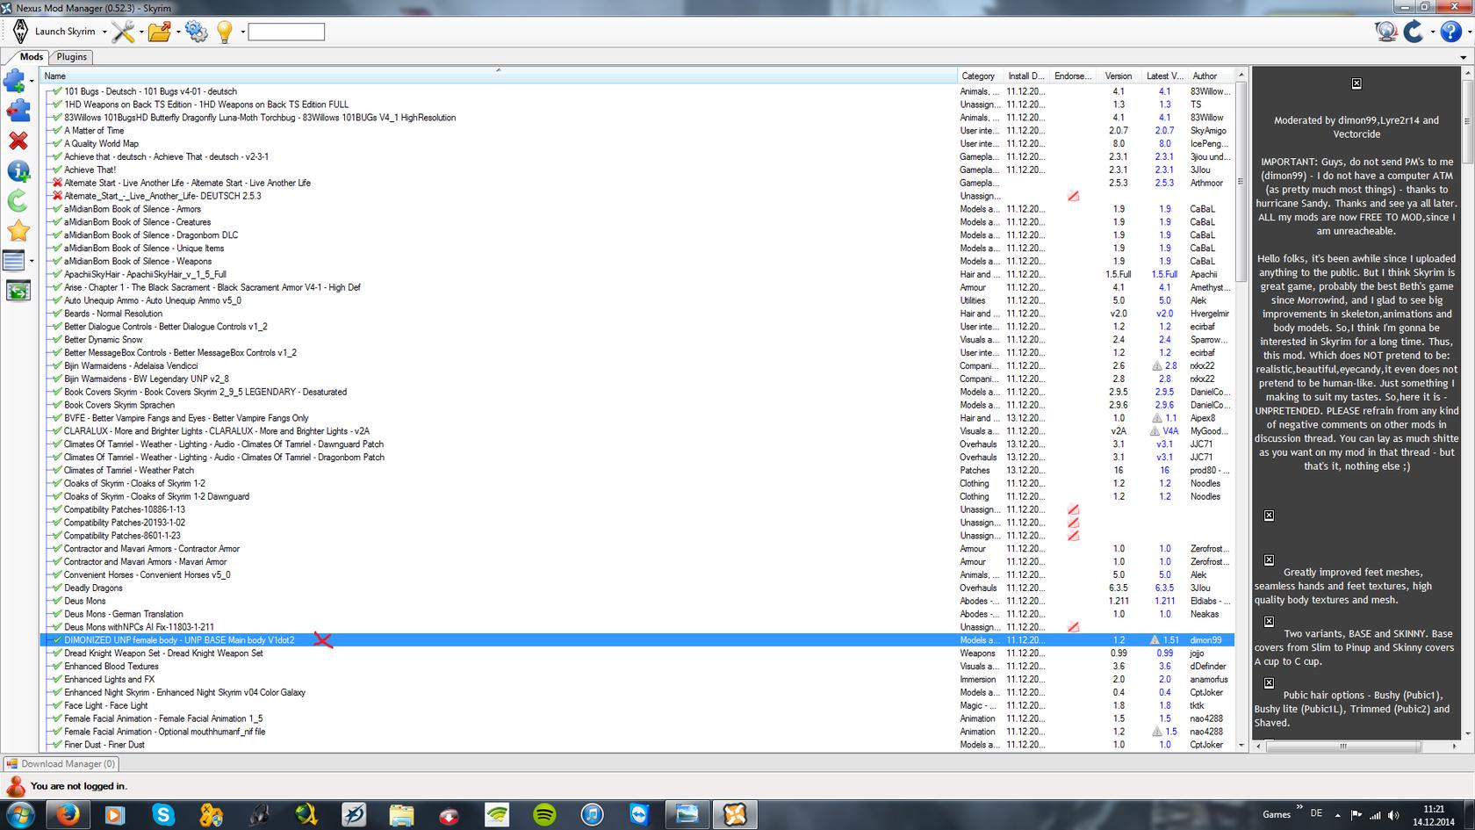Click the green arrow update check icon
Screen dimensions: 1475x830
click(18, 201)
